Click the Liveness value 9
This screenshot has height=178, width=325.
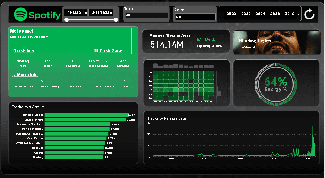click(x=70, y=81)
